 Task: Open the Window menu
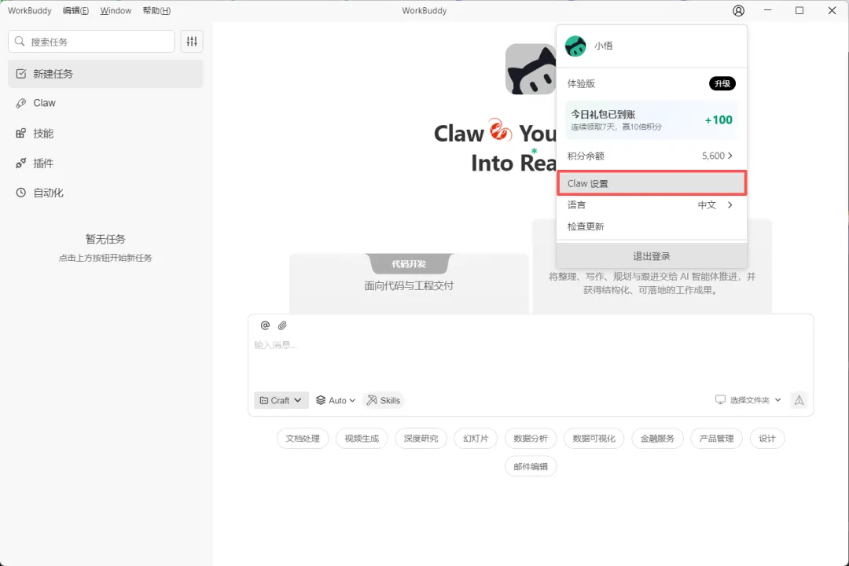[116, 11]
